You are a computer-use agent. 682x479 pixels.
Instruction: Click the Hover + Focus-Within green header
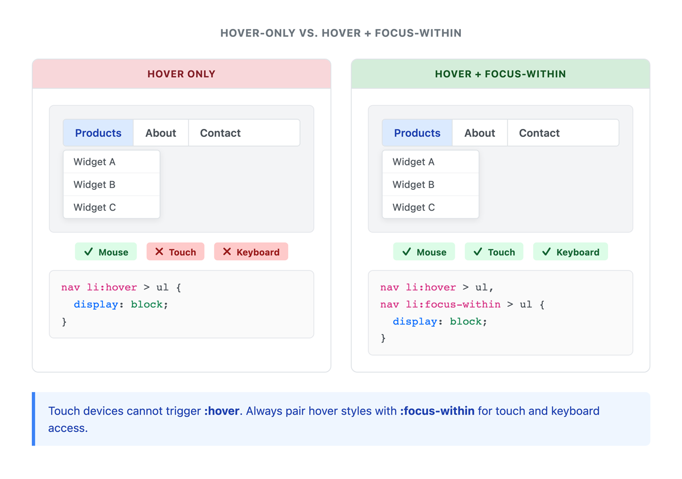click(x=500, y=74)
